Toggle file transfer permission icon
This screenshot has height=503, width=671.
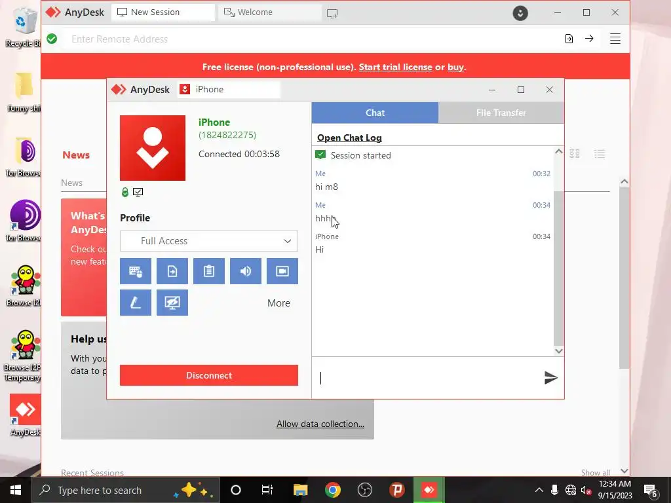(172, 271)
